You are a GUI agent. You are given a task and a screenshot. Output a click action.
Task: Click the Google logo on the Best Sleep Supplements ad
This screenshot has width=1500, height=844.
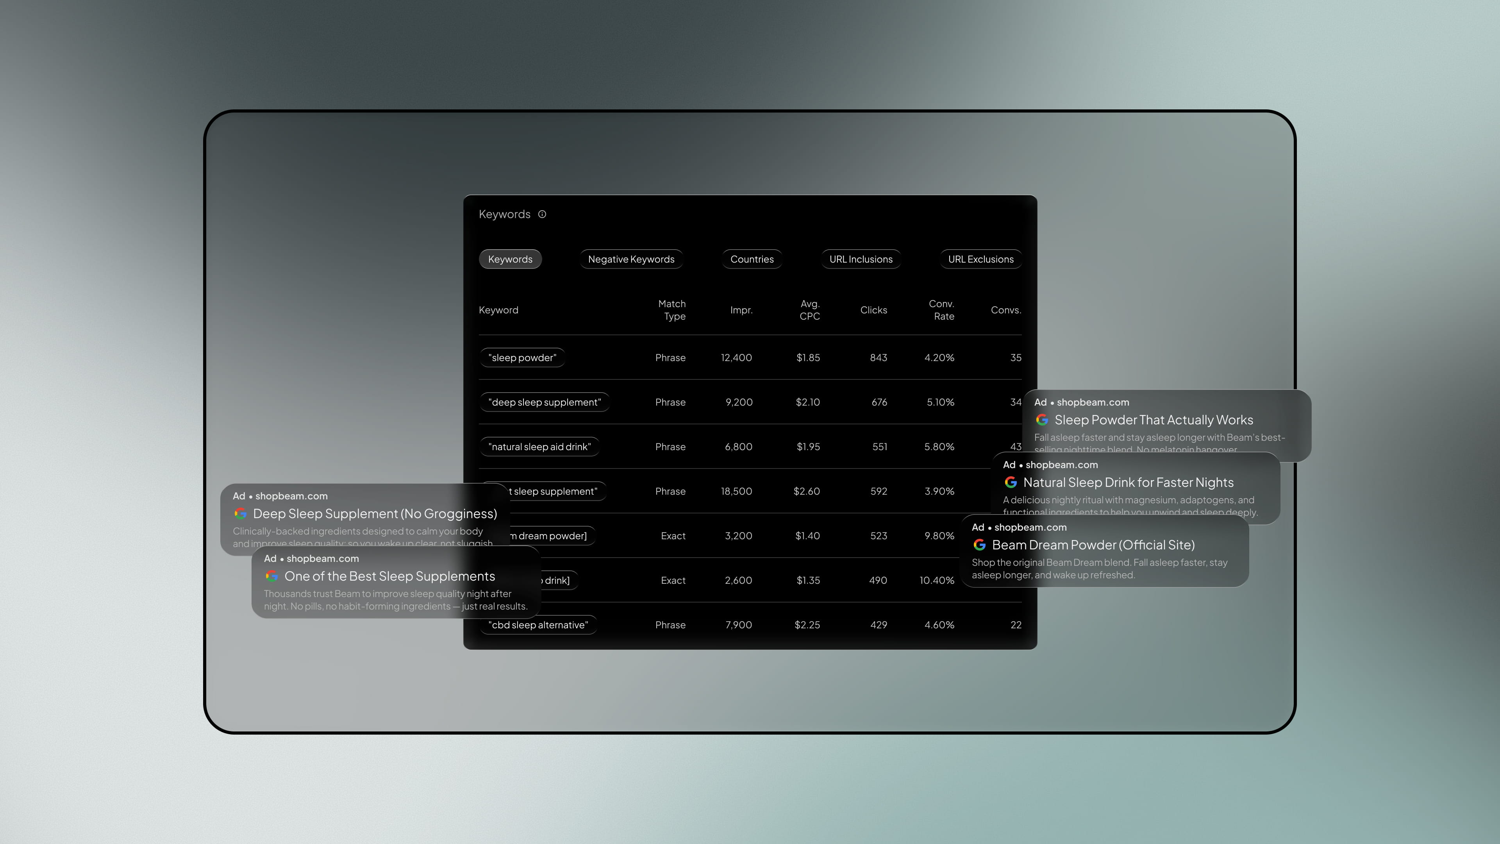[271, 576]
